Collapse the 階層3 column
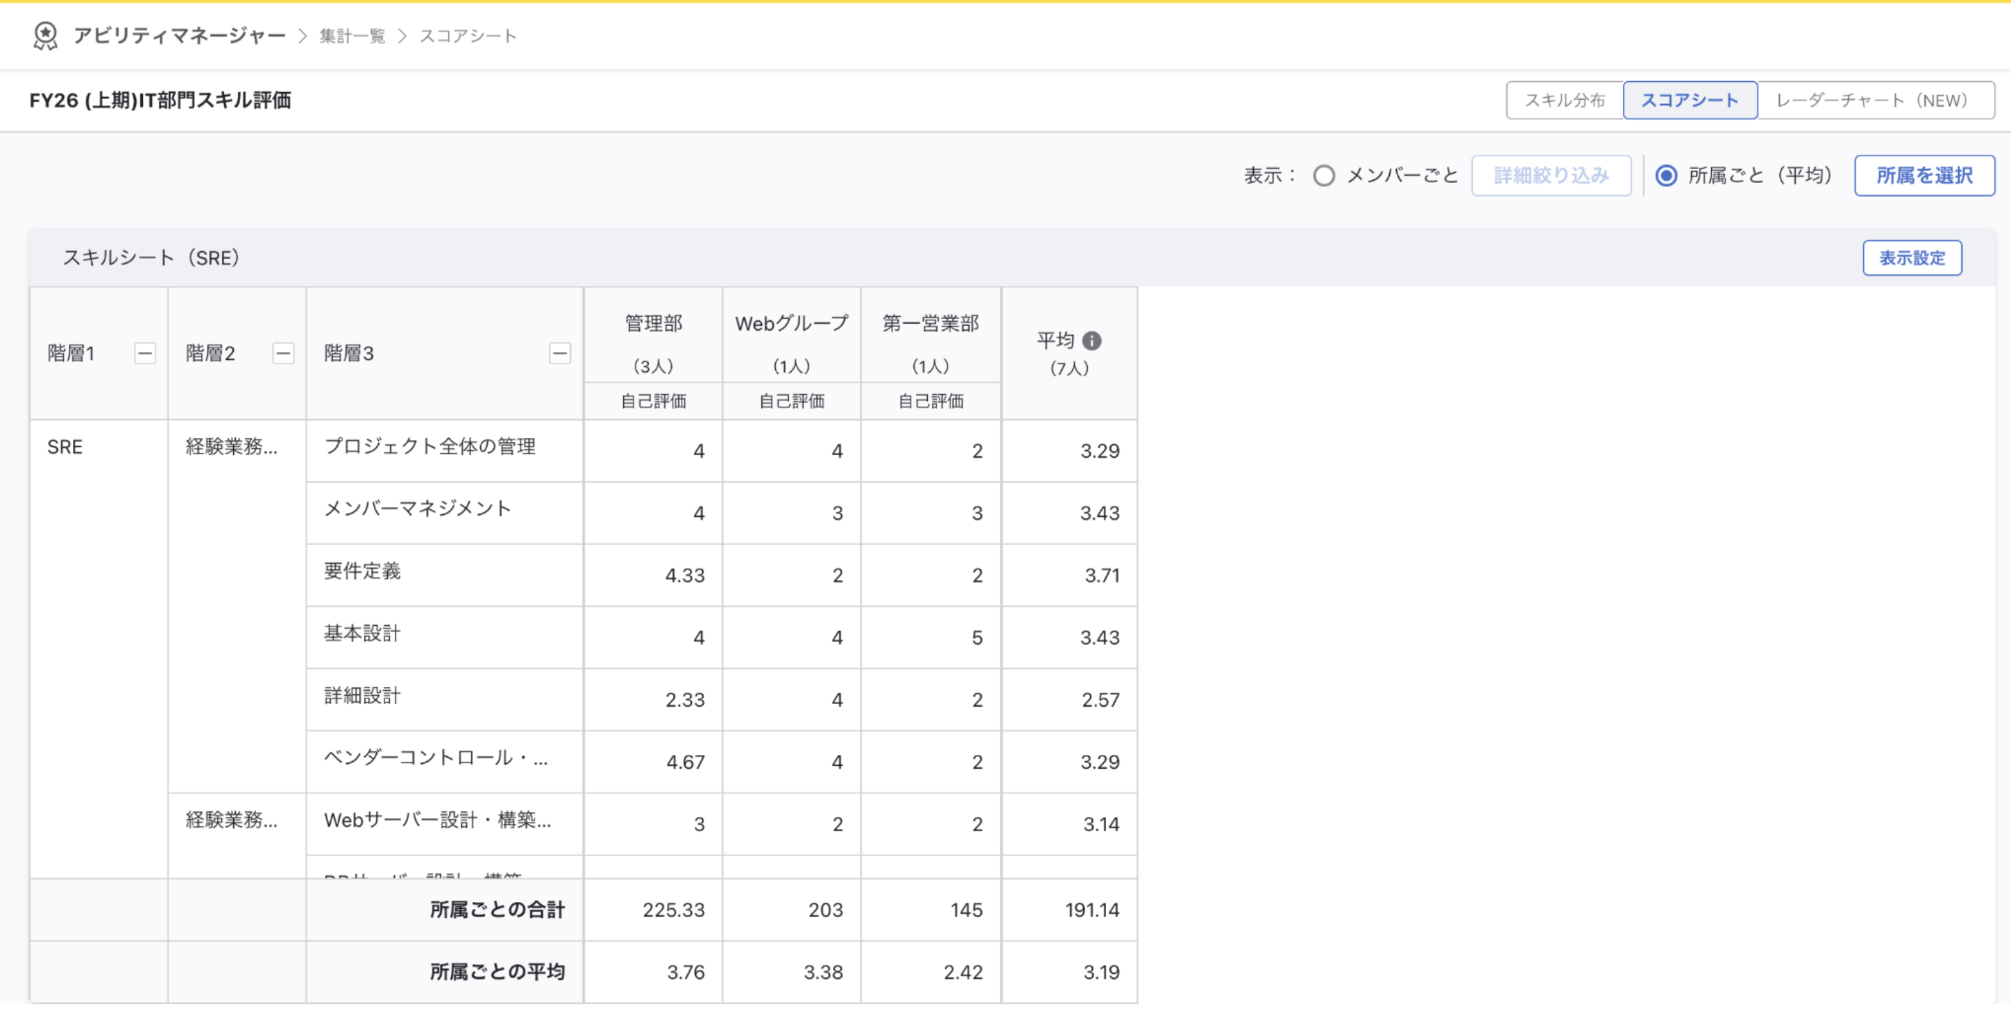Image resolution: width=2011 pixels, height=1023 pixels. 560,353
